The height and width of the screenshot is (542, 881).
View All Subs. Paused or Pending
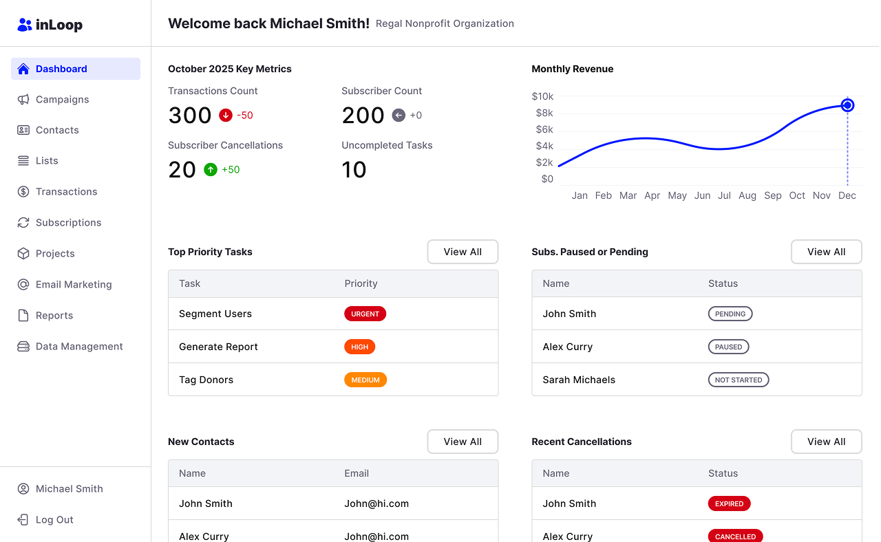pyautogui.click(x=826, y=252)
